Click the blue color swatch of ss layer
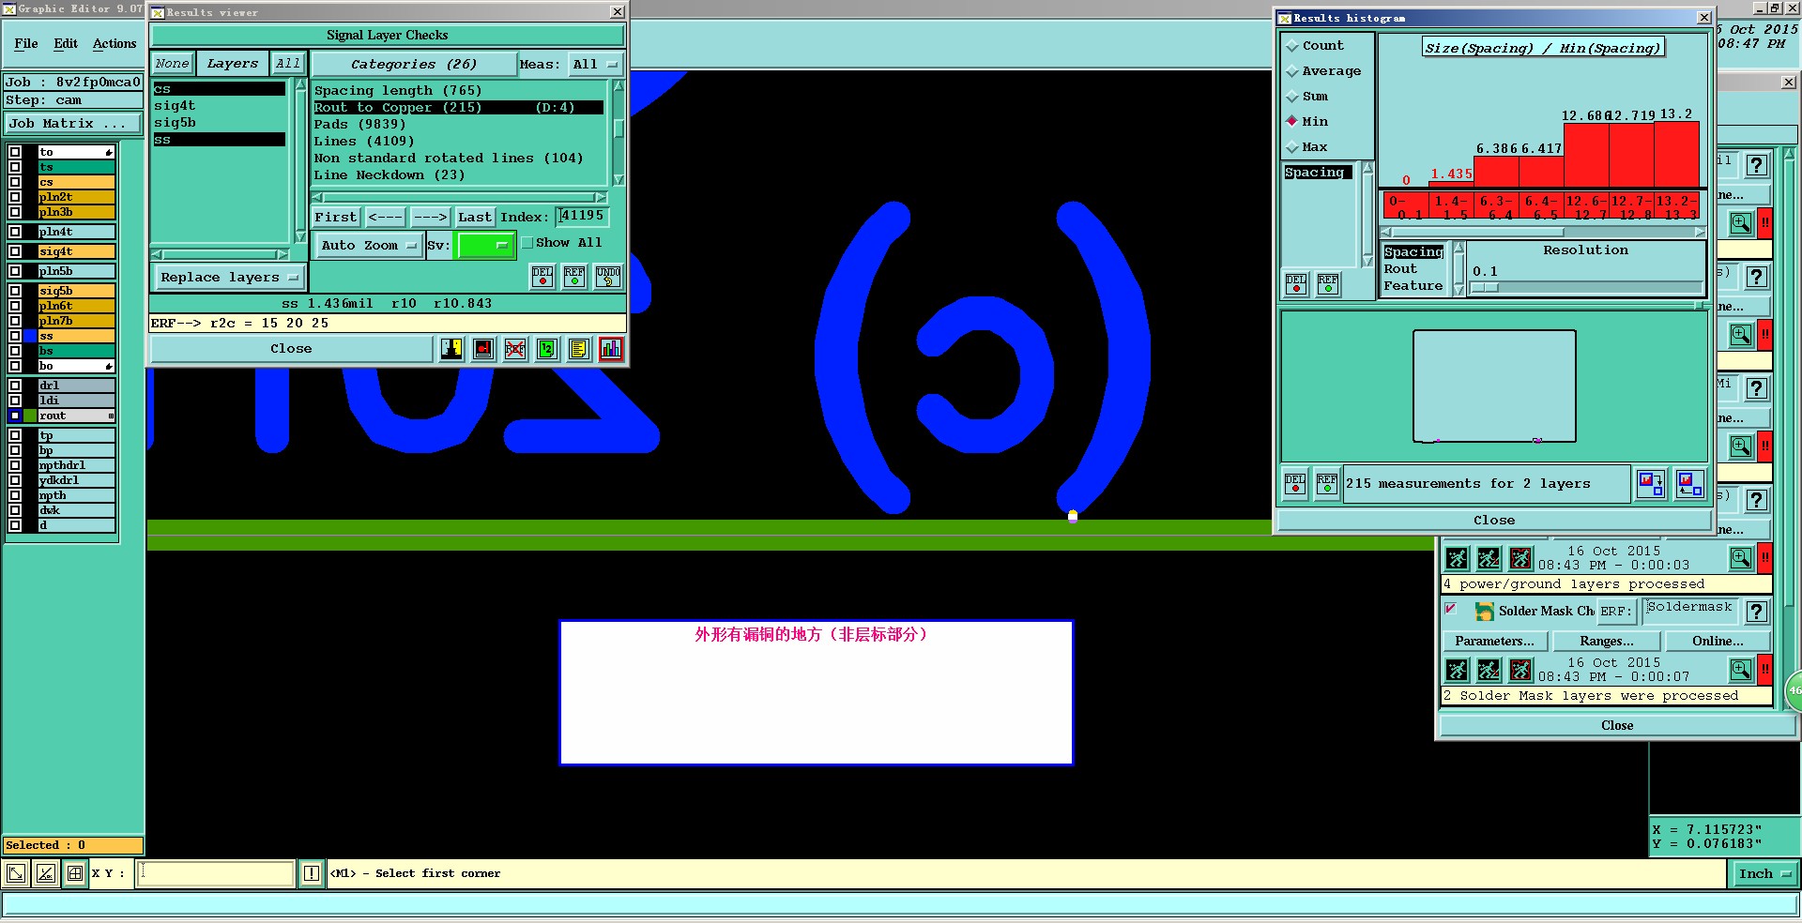The height and width of the screenshot is (923, 1802). tap(30, 336)
